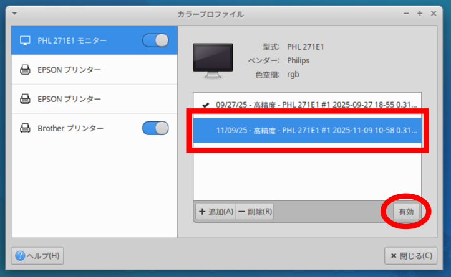
Task: Click the check mark beside the 09/27/25 profile
Action: pos(205,105)
